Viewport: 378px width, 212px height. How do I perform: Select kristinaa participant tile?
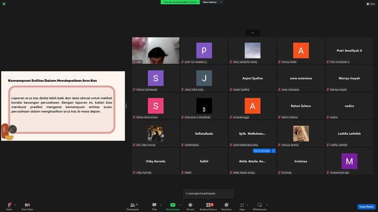click(x=301, y=161)
